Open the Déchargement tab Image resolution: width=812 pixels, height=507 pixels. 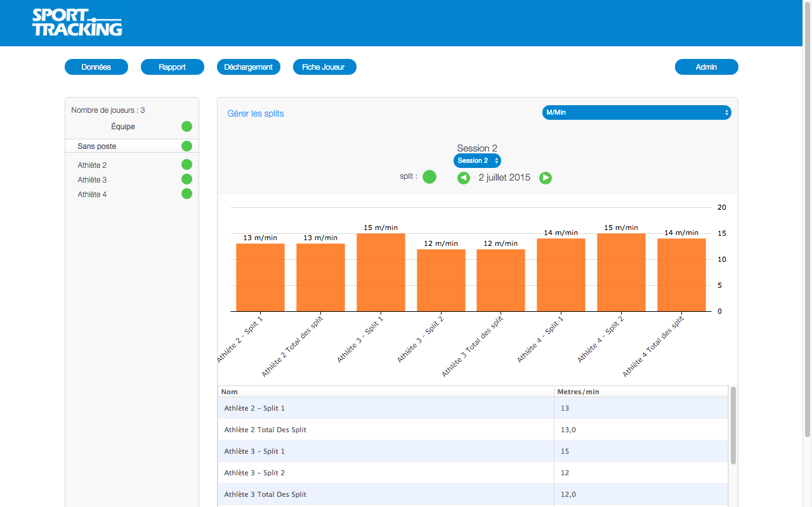click(x=249, y=67)
